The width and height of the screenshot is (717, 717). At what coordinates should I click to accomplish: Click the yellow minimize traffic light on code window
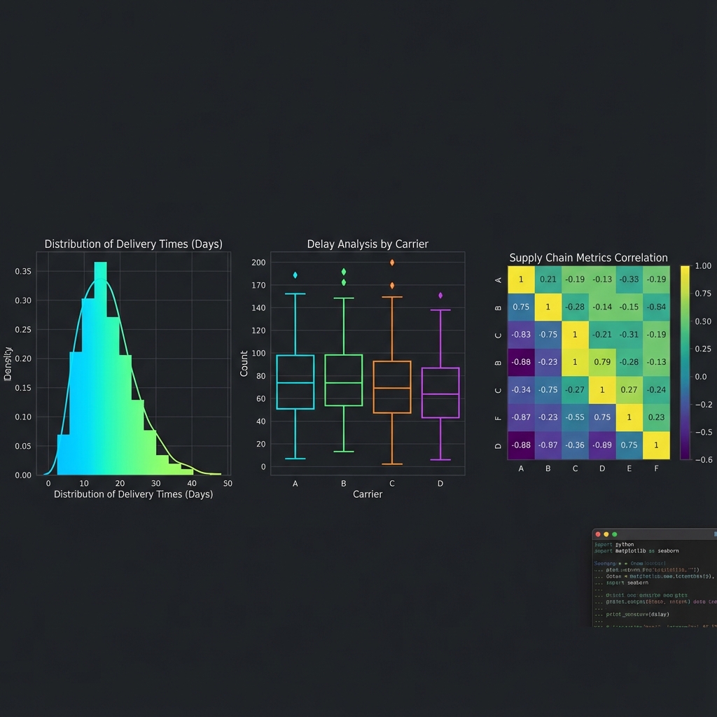pyautogui.click(x=606, y=534)
